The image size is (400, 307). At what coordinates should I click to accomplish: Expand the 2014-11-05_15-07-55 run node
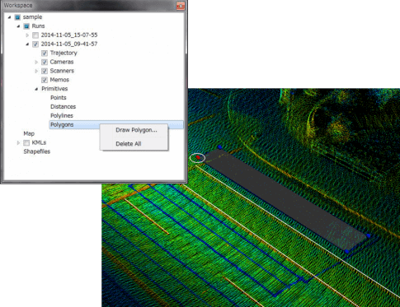pyautogui.click(x=27, y=35)
